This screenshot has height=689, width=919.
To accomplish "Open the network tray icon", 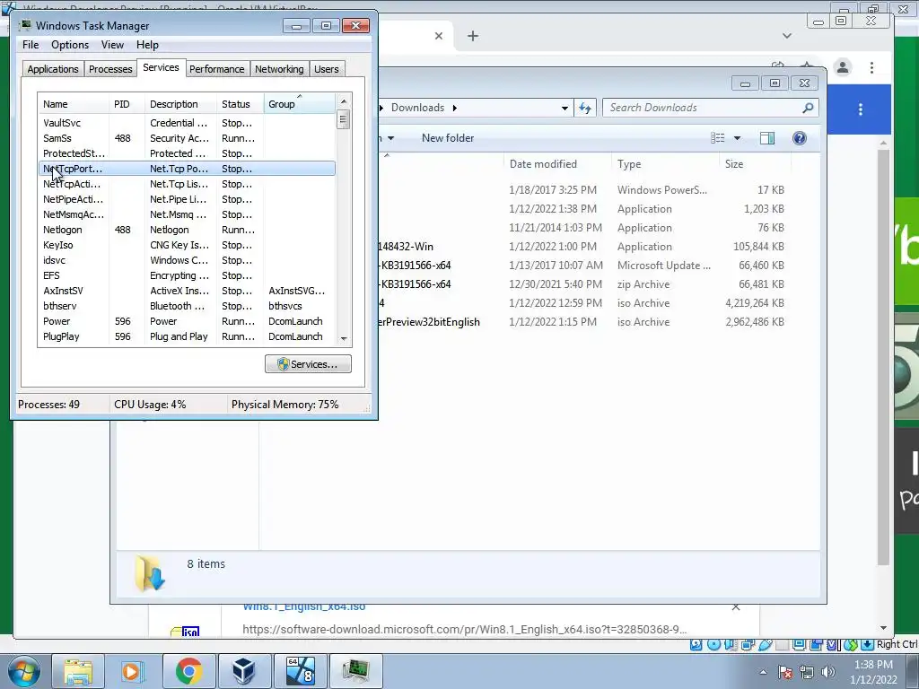I will [x=807, y=672].
